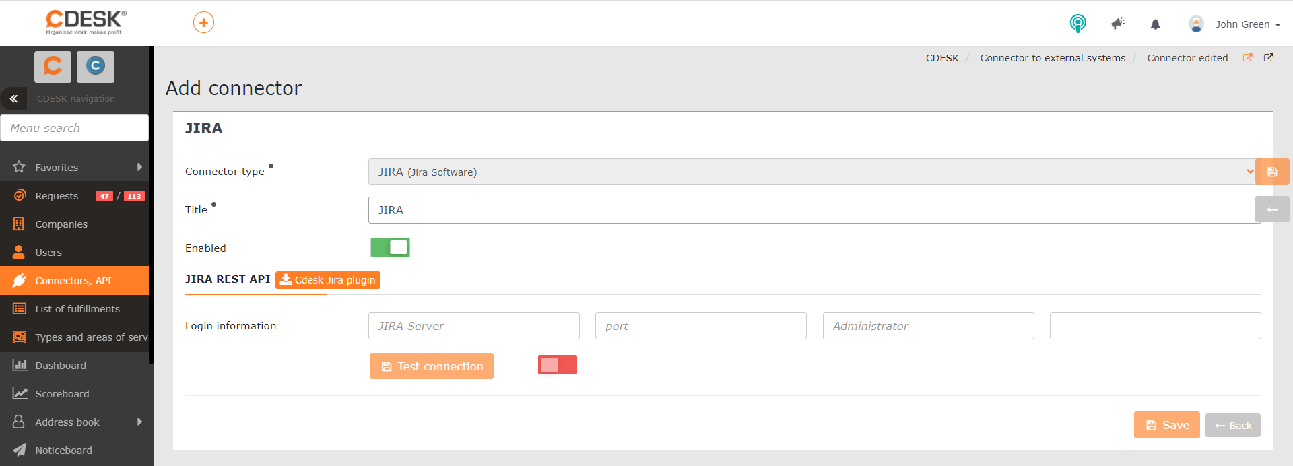
Task: Click the empty password field
Action: click(1155, 326)
